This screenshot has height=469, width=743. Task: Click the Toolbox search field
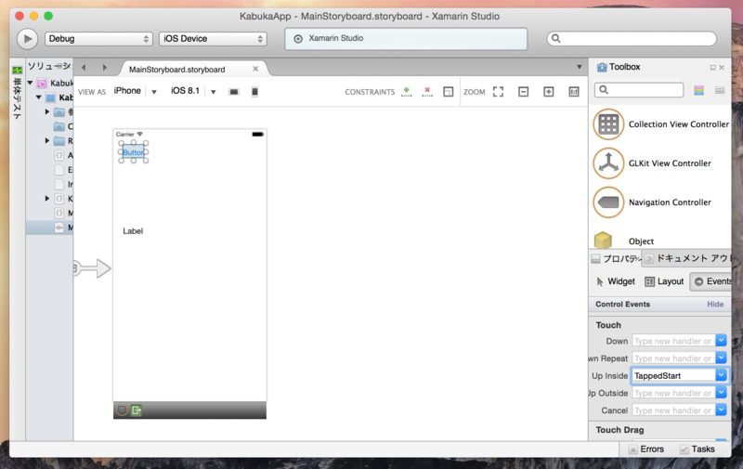639,89
